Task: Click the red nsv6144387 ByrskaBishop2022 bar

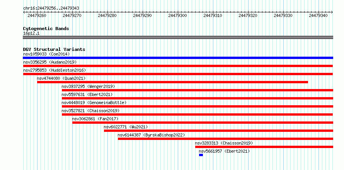Action: tap(225, 139)
